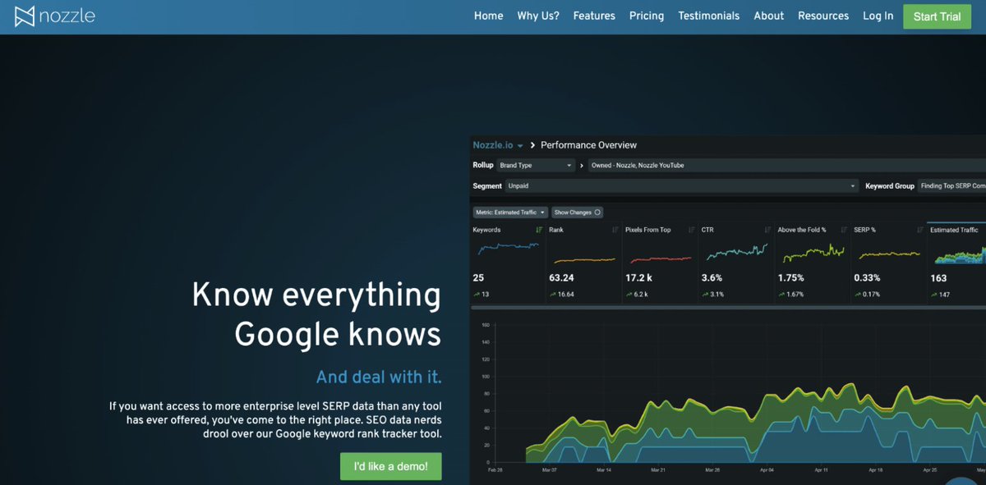
Task: Expand the Segment Unpaid dropdown
Action: click(681, 186)
